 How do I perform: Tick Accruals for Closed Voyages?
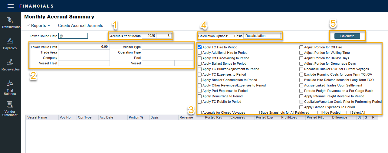click(200, 113)
